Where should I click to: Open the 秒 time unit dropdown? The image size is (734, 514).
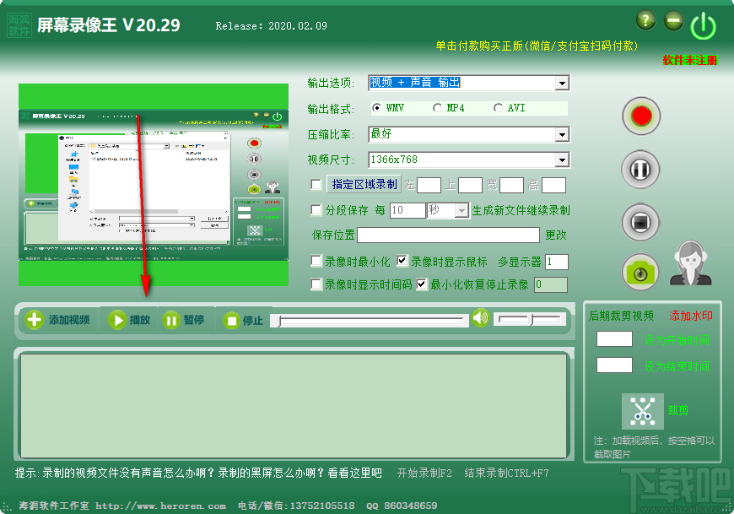point(461,211)
